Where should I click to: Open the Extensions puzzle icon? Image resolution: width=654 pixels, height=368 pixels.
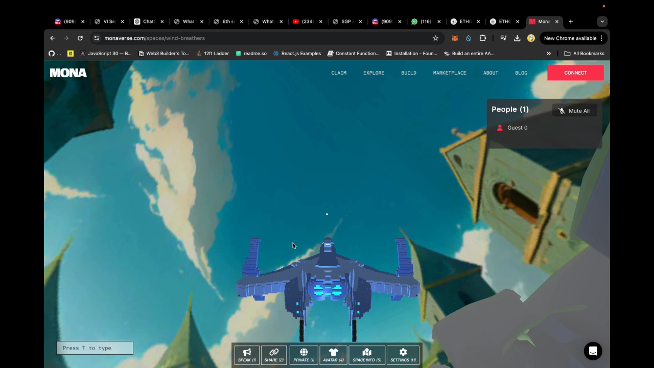click(483, 38)
